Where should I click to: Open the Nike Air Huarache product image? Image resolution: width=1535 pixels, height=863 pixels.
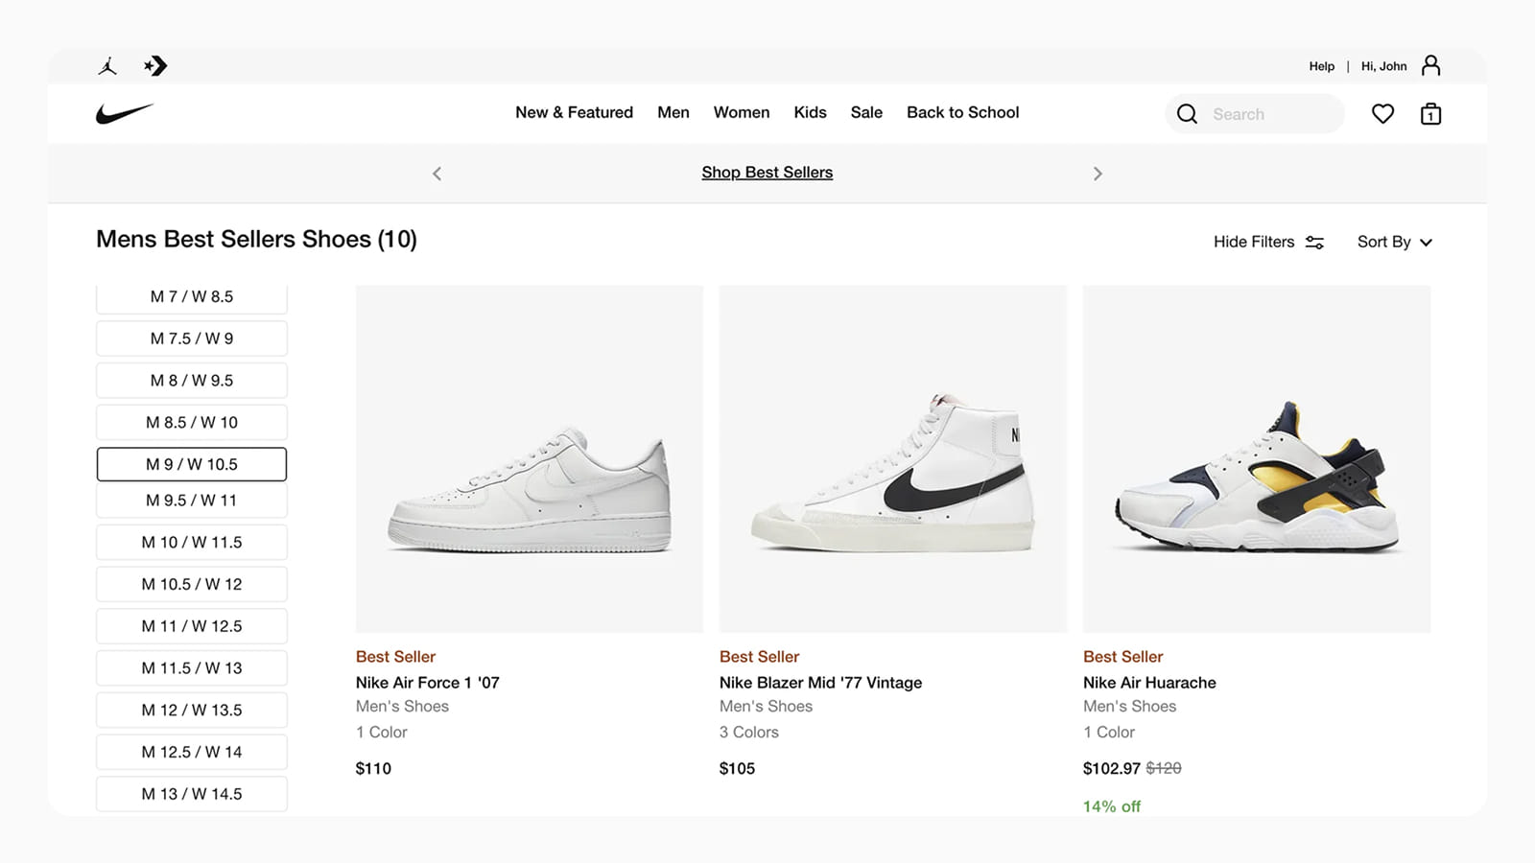click(x=1256, y=458)
